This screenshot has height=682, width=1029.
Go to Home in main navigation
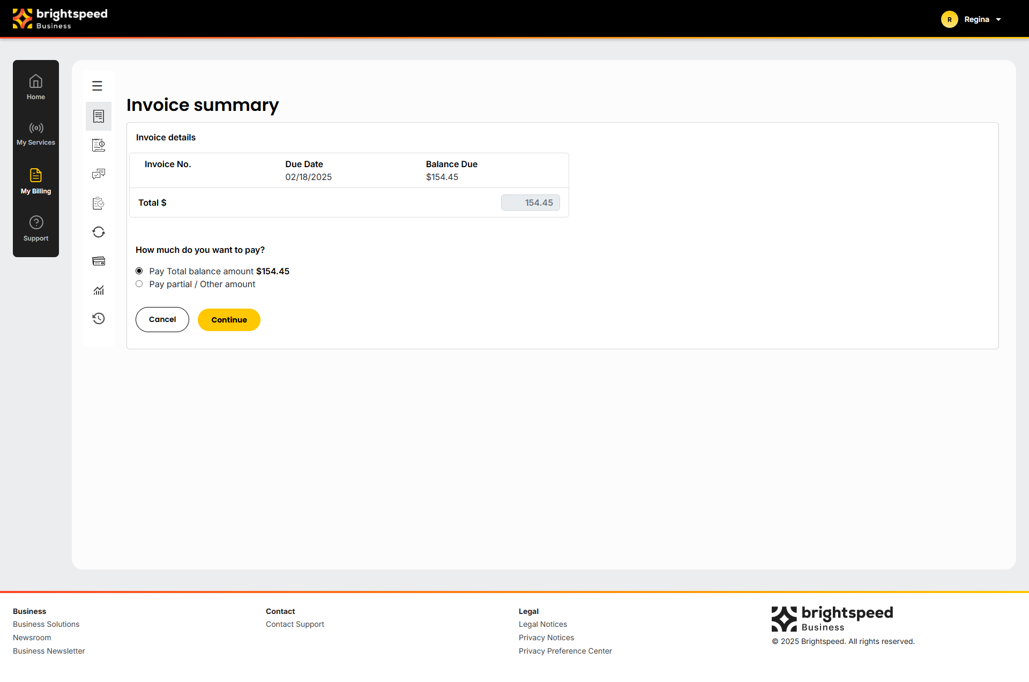36,87
